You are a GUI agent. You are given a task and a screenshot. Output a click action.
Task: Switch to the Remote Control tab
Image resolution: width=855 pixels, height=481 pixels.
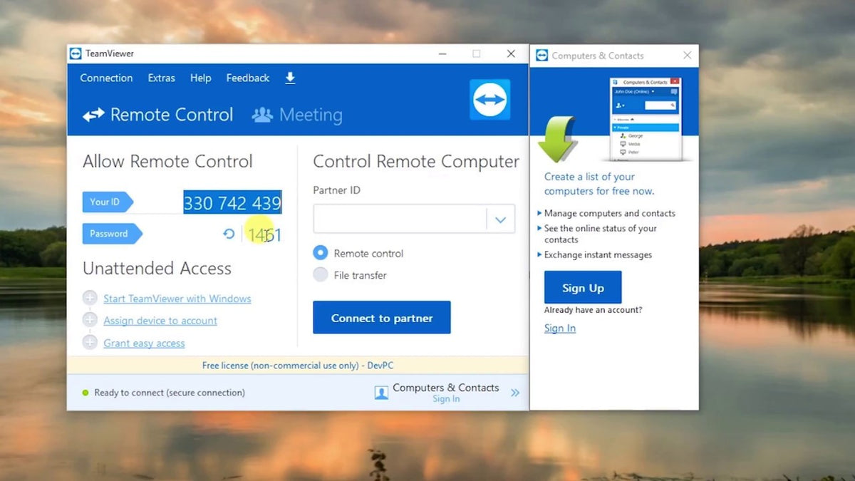click(x=158, y=115)
